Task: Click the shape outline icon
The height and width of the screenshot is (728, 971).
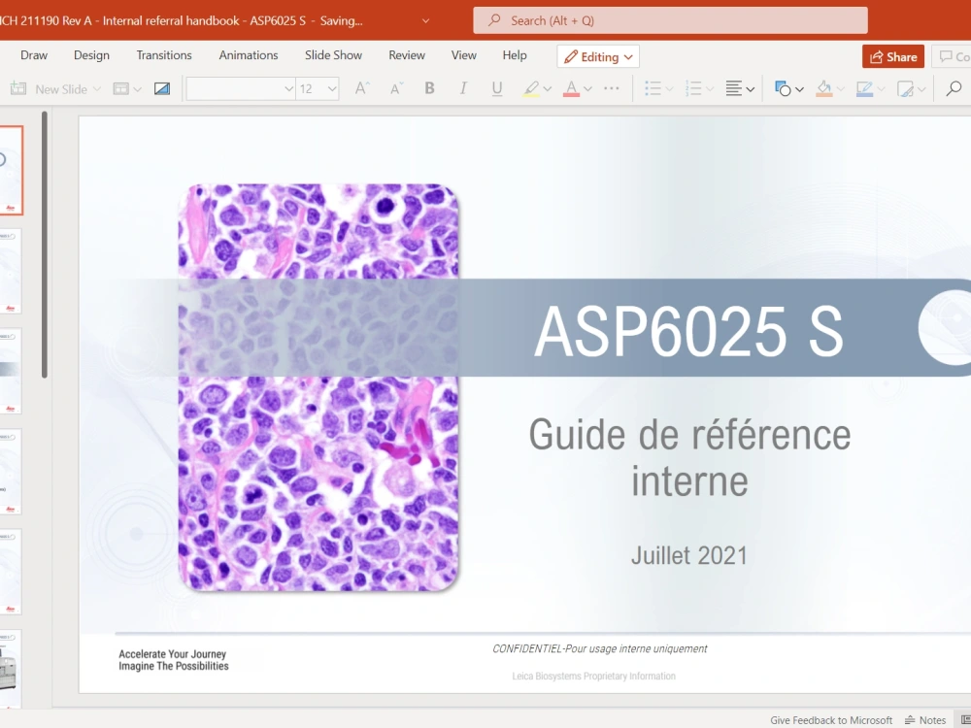Action: pyautogui.click(x=864, y=89)
